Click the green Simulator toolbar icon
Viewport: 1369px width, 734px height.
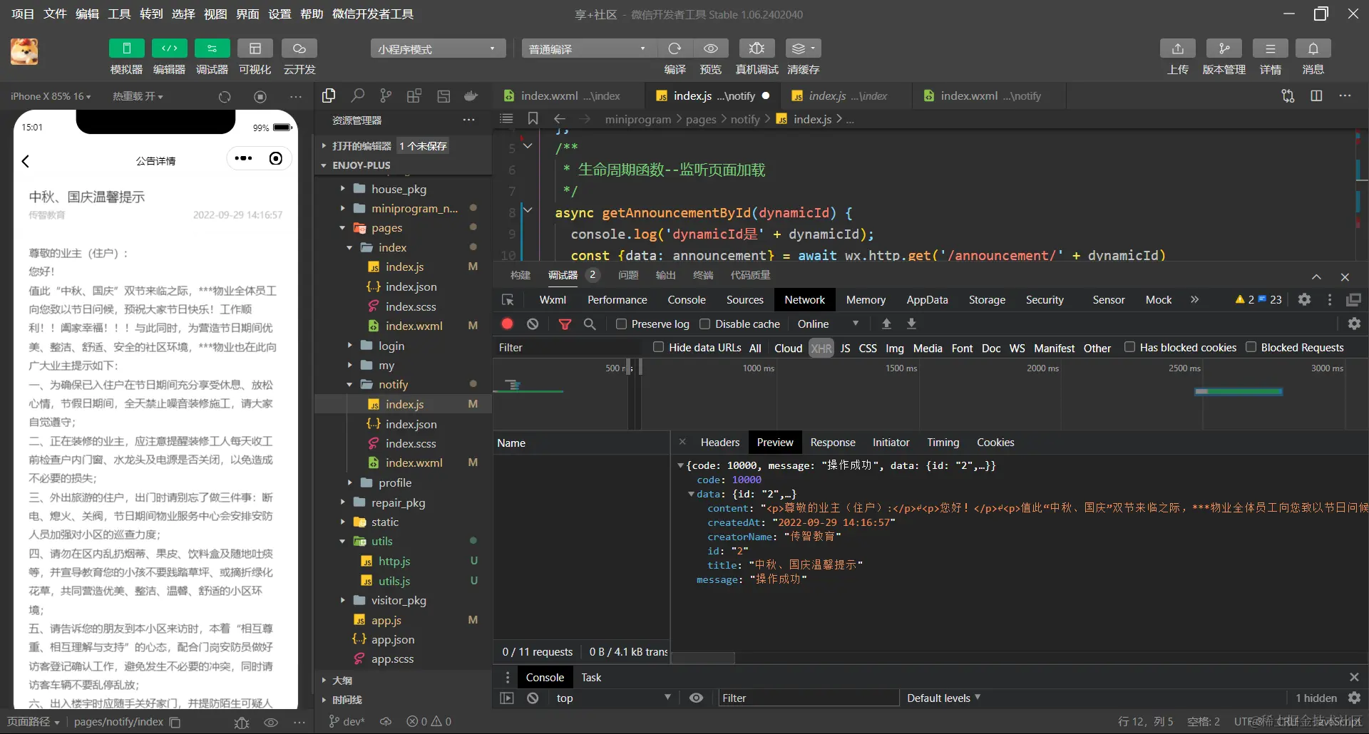[126, 48]
